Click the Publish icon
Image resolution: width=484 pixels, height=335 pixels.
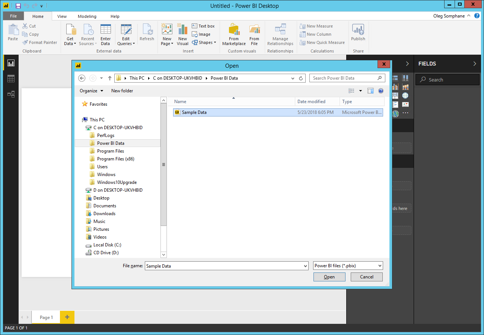pyautogui.click(x=357, y=33)
